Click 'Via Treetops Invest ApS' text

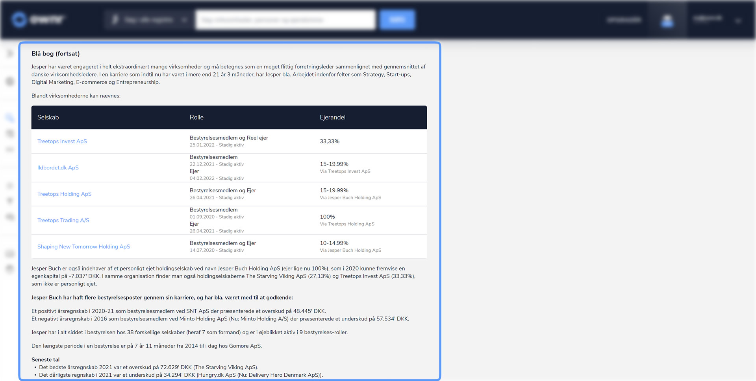[345, 171]
